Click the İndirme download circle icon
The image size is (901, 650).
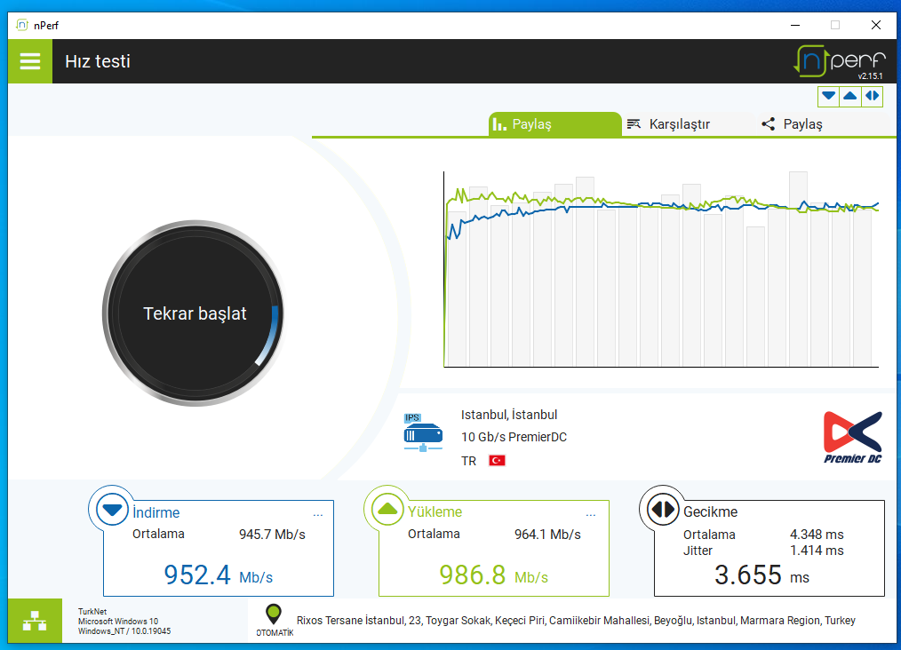click(x=112, y=510)
